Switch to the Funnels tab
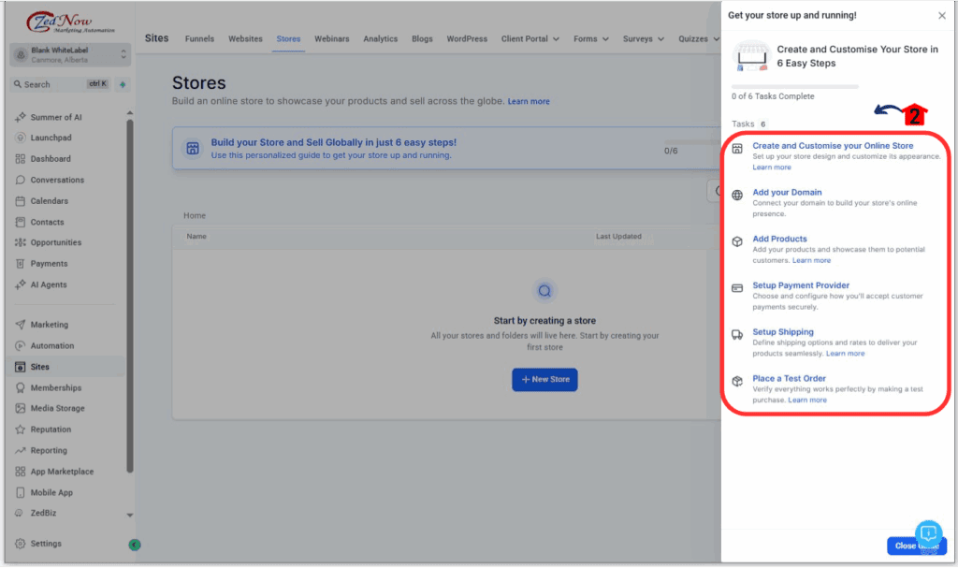958x568 pixels. pos(199,39)
